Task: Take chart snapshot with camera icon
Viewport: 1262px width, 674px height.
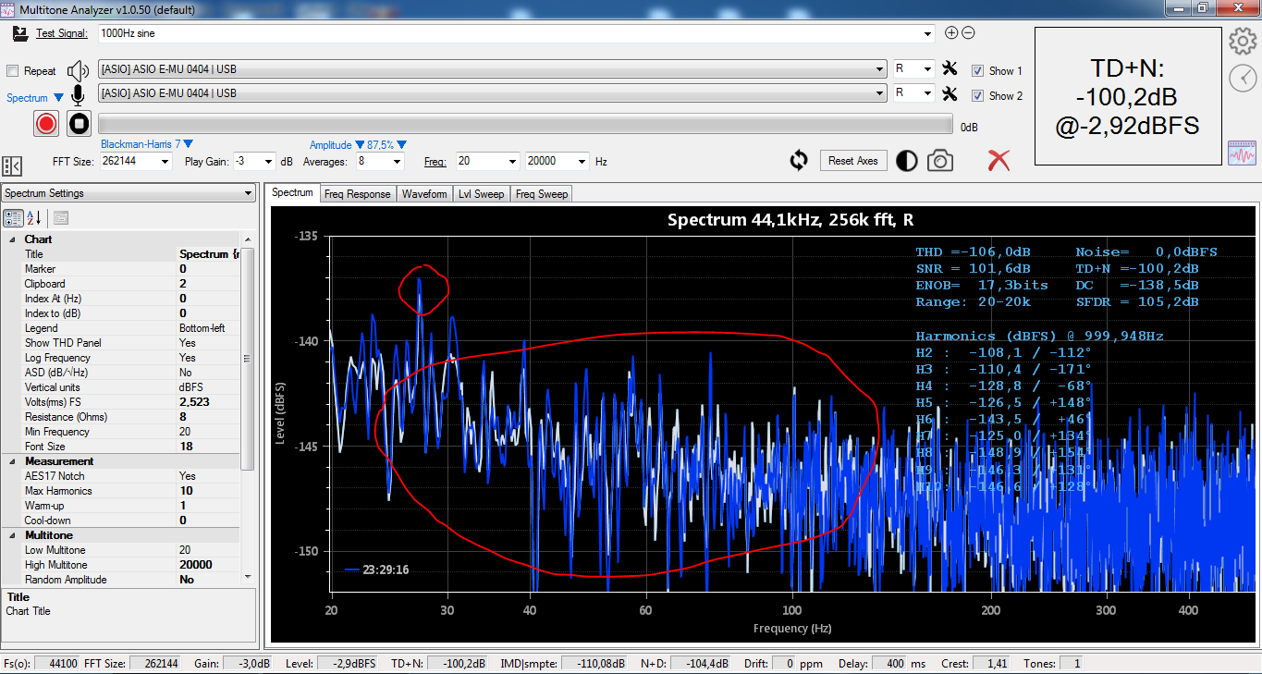Action: pos(940,161)
